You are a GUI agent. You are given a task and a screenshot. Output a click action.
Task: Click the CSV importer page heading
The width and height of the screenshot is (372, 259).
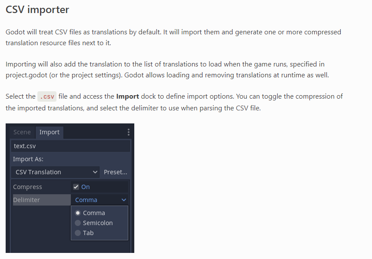(x=37, y=10)
